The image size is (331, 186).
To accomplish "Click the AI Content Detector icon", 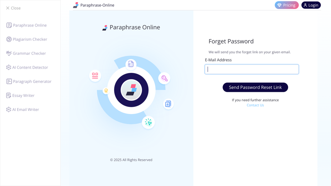I will point(9,67).
